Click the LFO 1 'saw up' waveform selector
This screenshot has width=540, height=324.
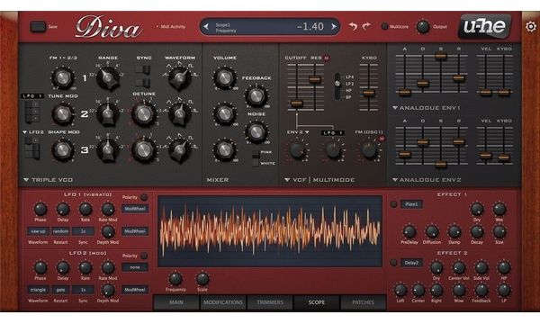coord(38,231)
